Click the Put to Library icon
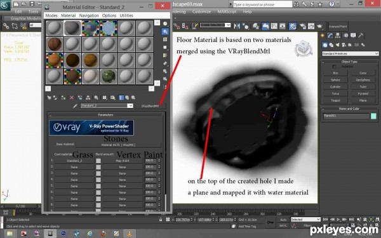The height and width of the screenshot is (238, 381). point(97,98)
